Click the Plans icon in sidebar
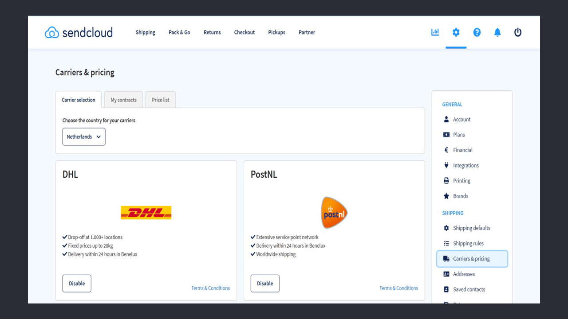The width and height of the screenshot is (568, 319). click(x=446, y=135)
